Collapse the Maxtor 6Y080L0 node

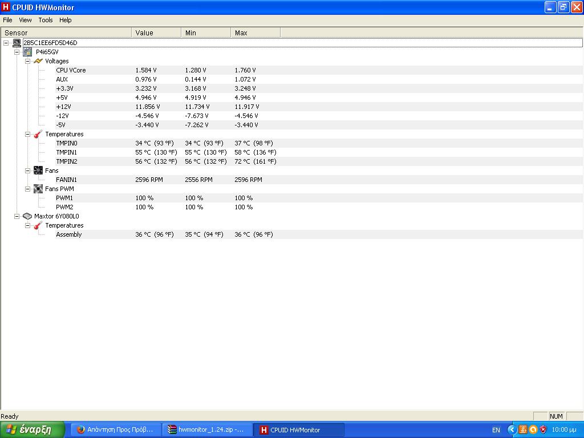(17, 216)
